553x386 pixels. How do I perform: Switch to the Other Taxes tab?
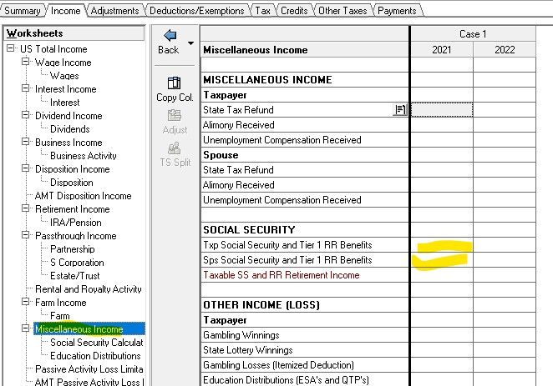coord(343,10)
